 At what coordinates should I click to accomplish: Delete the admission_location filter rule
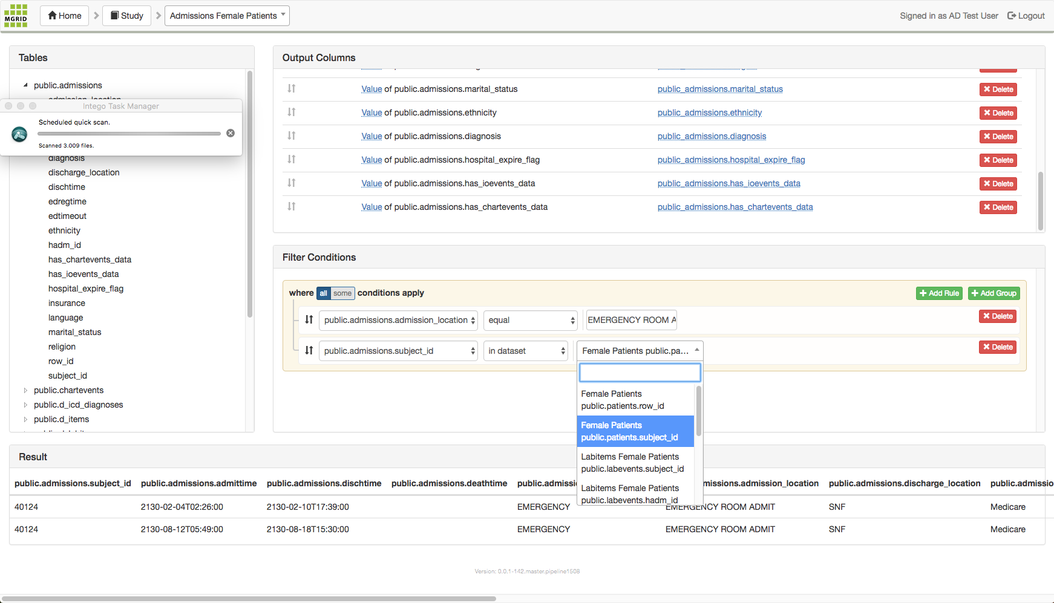[998, 316]
